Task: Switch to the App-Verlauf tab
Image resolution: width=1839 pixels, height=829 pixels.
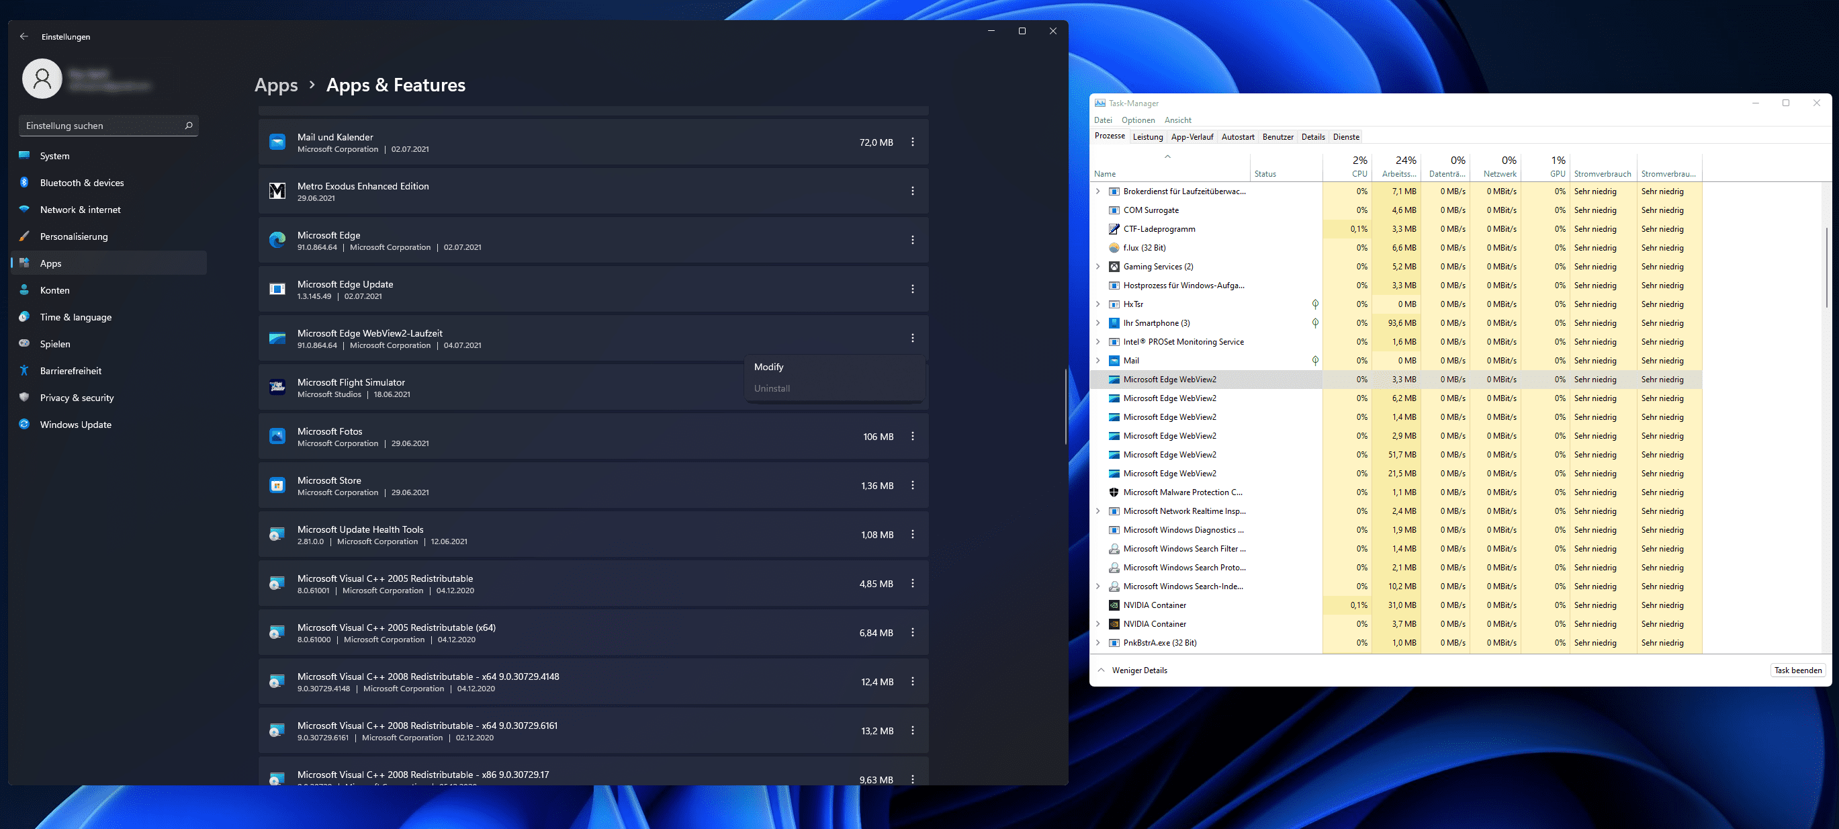Action: [x=1192, y=137]
